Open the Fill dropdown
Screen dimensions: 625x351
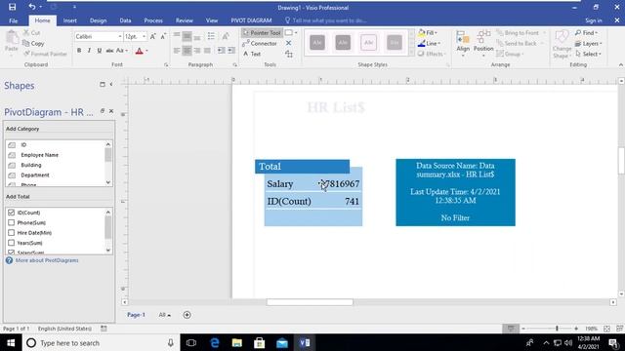point(428,32)
